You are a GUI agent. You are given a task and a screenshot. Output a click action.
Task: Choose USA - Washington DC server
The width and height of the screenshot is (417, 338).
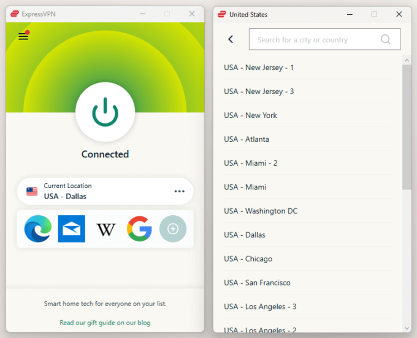click(308, 211)
